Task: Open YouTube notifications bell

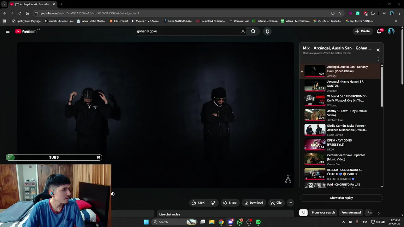Action: point(379,31)
